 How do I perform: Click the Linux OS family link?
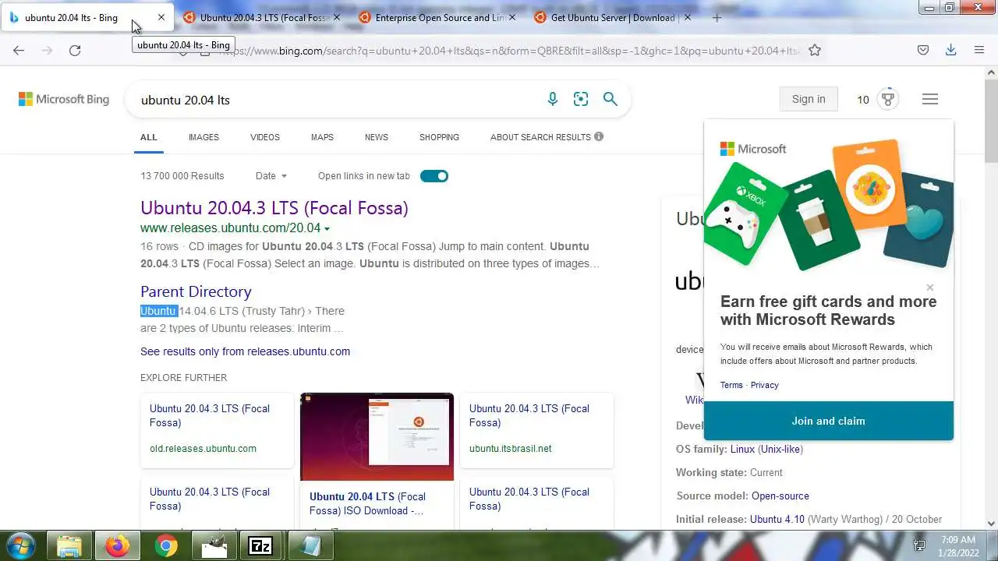click(x=742, y=449)
